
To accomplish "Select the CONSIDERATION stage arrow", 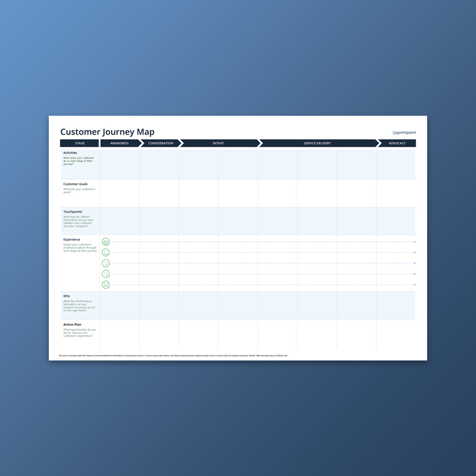I will 160,143.
